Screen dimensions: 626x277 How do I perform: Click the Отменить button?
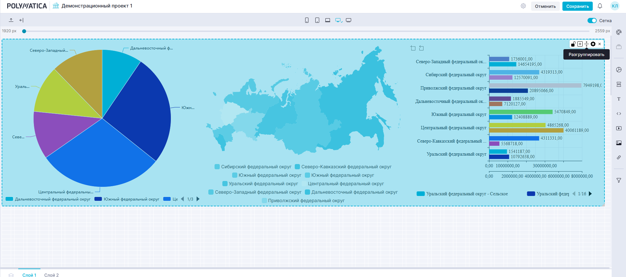545,6
